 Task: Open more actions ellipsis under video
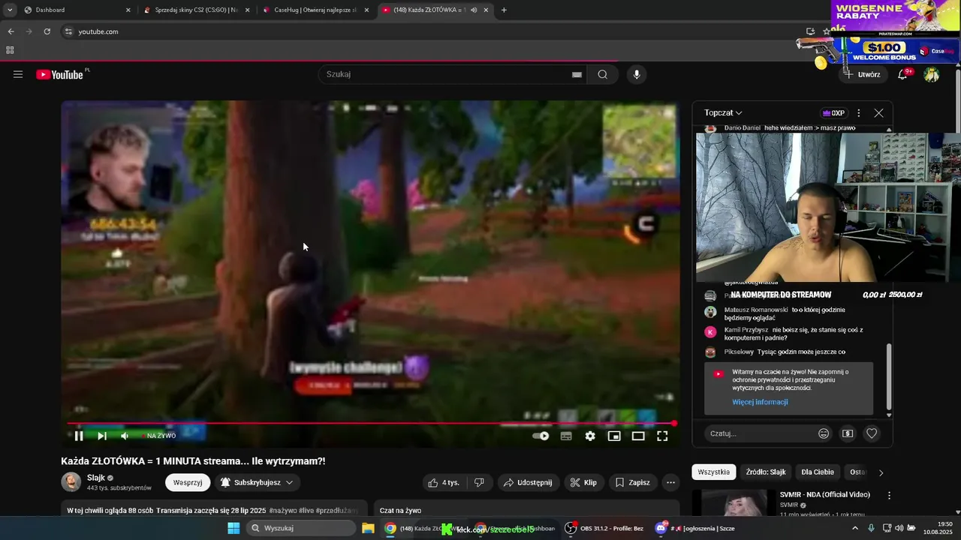(x=671, y=482)
